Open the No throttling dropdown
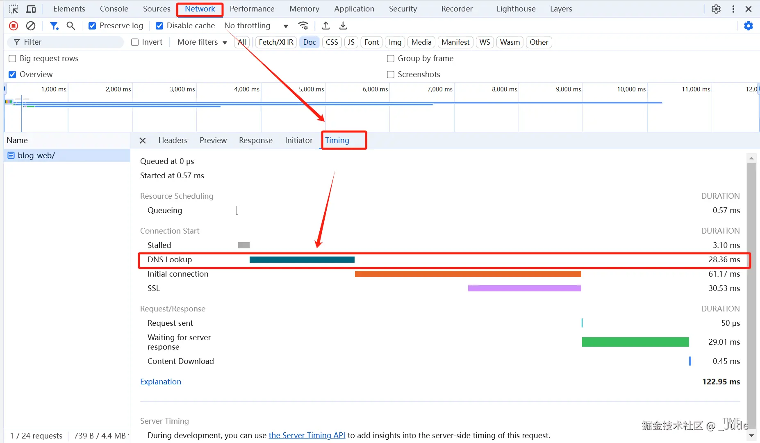The height and width of the screenshot is (443, 760). point(256,26)
